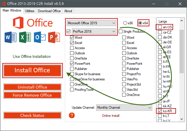The height and width of the screenshot is (131, 187).
Task: Open the Download Office tab
Action: coord(49,11)
